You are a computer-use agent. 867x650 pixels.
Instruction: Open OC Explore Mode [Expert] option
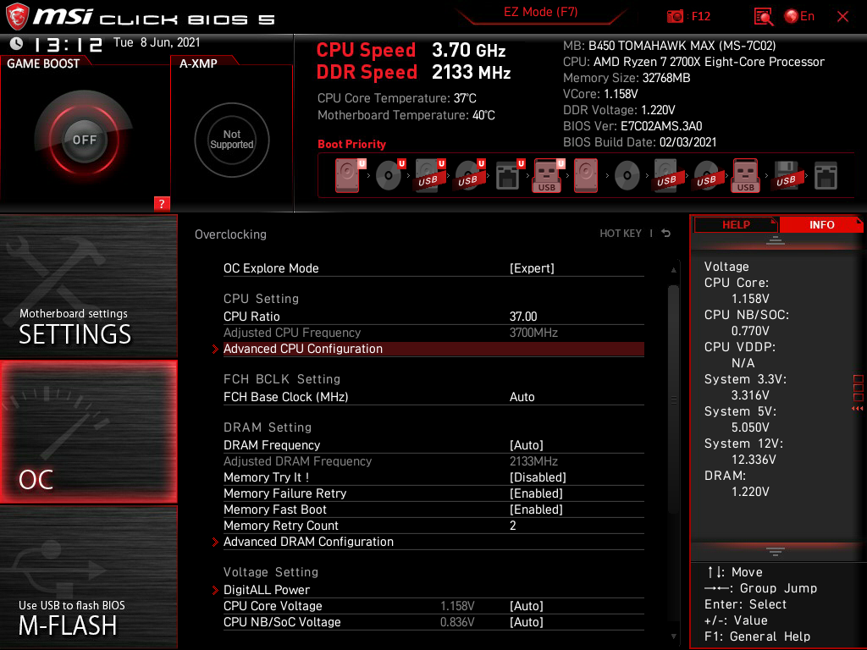pos(433,268)
